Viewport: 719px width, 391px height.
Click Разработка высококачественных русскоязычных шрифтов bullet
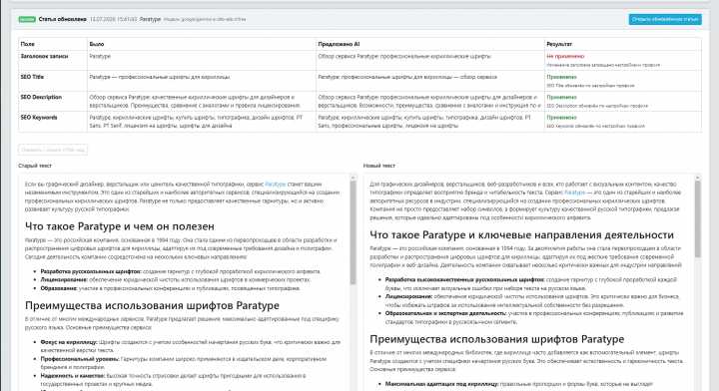click(x=530, y=284)
